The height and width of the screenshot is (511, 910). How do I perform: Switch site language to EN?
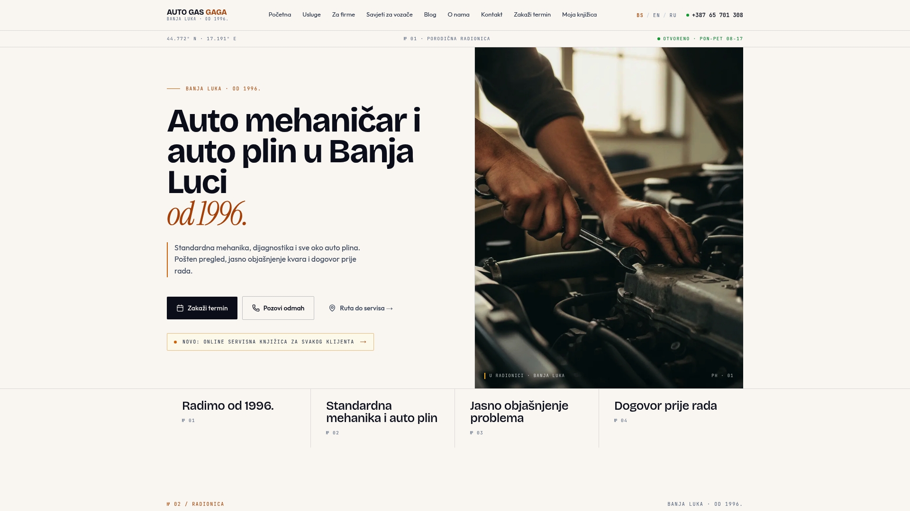(656, 16)
